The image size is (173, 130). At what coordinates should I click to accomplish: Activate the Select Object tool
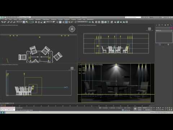[x=24, y=22]
